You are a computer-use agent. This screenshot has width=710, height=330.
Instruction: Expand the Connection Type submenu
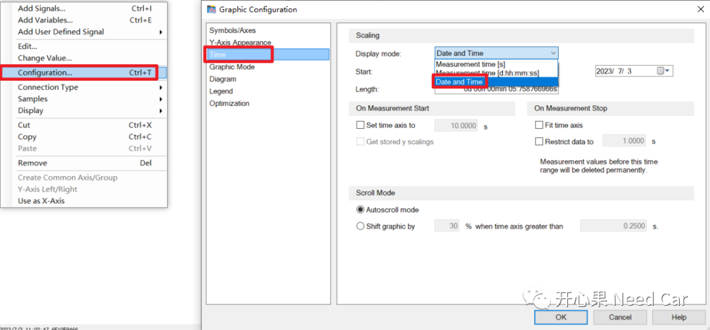point(48,87)
